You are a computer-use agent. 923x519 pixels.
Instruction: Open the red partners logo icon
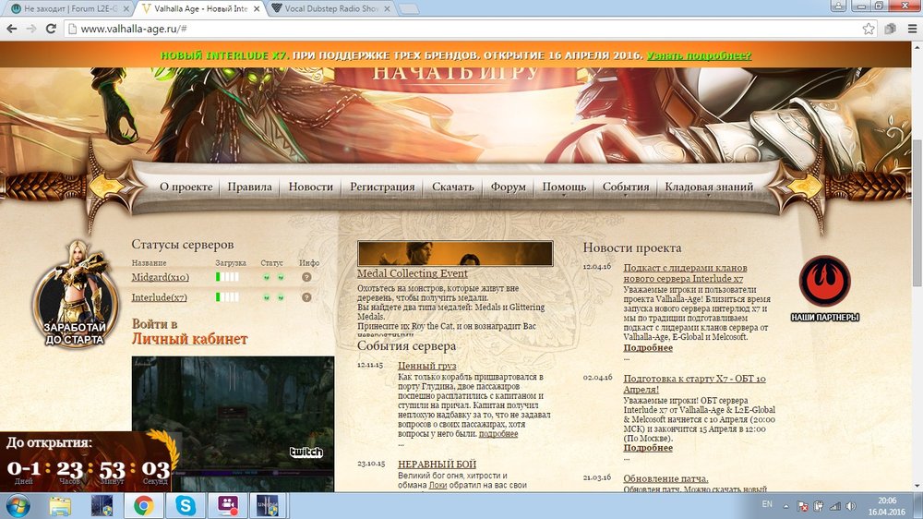824,281
